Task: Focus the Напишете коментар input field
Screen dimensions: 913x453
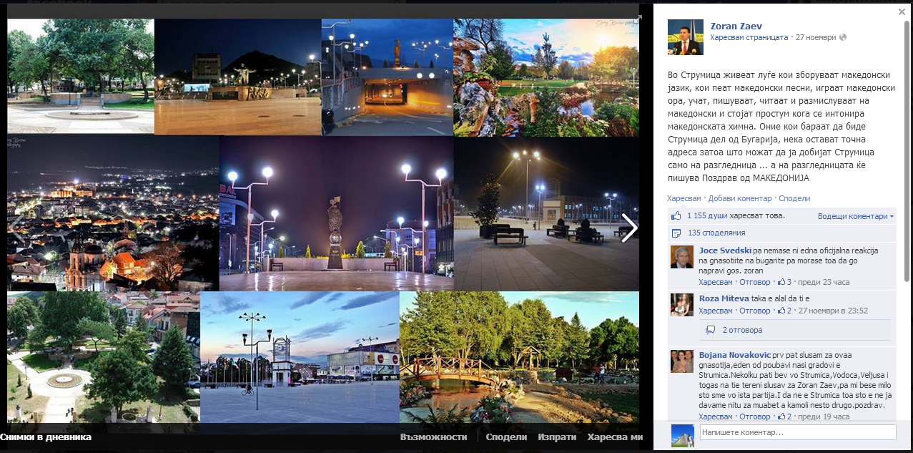Action: coord(796,432)
